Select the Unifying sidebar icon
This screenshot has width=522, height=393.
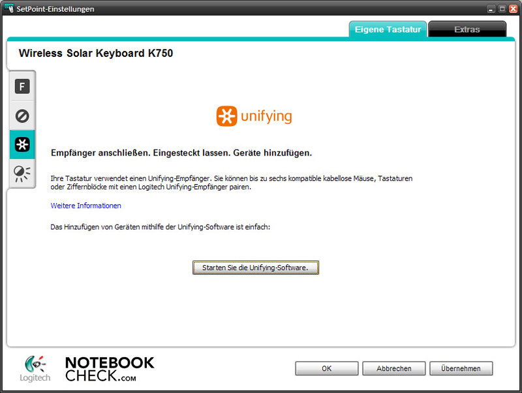pos(22,144)
